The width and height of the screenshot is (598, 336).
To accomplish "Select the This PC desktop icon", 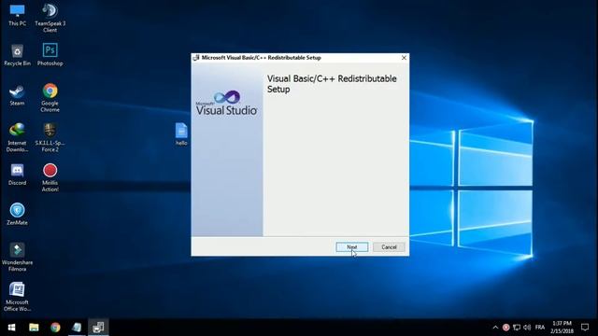I will (17, 15).
